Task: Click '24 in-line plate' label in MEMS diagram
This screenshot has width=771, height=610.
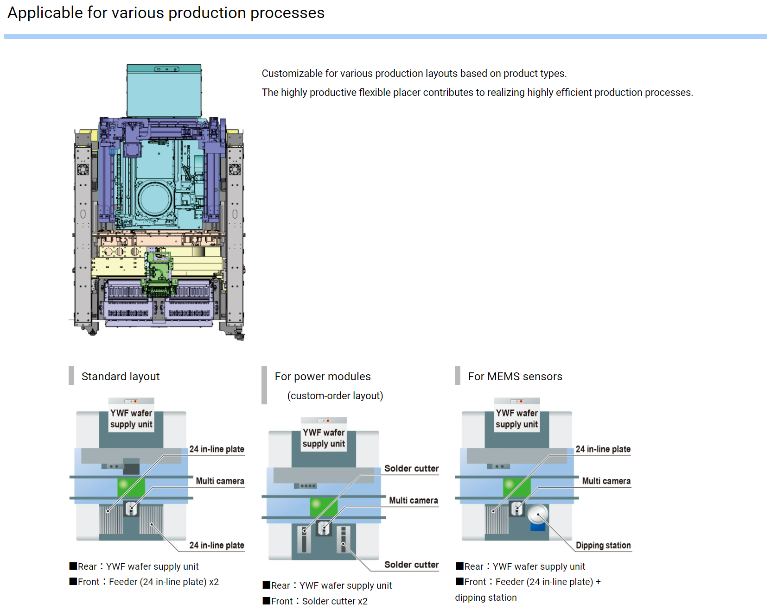Action: pyautogui.click(x=603, y=449)
